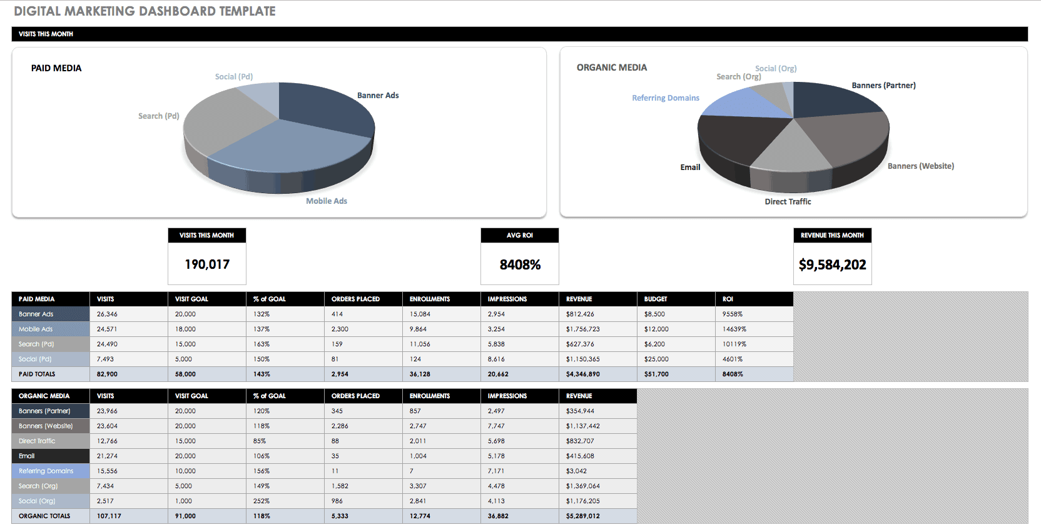Select the Direct Traffic row label cell
This screenshot has height=532, width=1041.
(x=51, y=441)
